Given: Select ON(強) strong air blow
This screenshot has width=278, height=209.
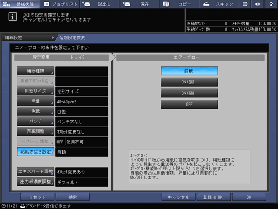Looking at the screenshot, I should (x=189, y=82).
